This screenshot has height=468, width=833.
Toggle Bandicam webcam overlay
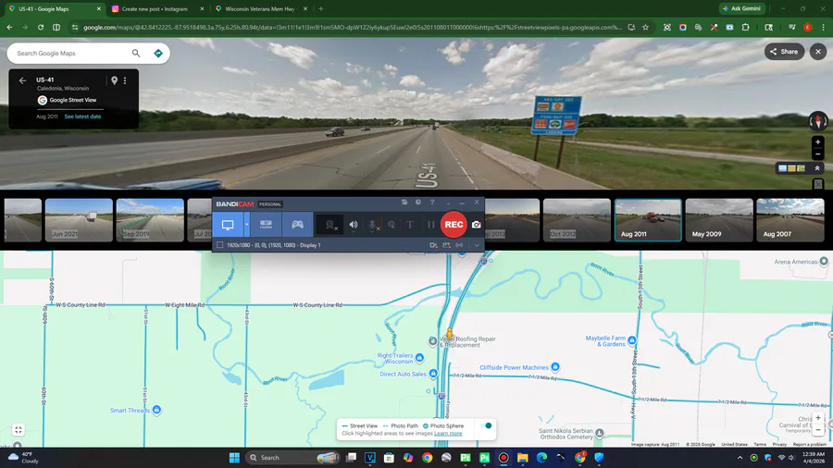pos(331,225)
